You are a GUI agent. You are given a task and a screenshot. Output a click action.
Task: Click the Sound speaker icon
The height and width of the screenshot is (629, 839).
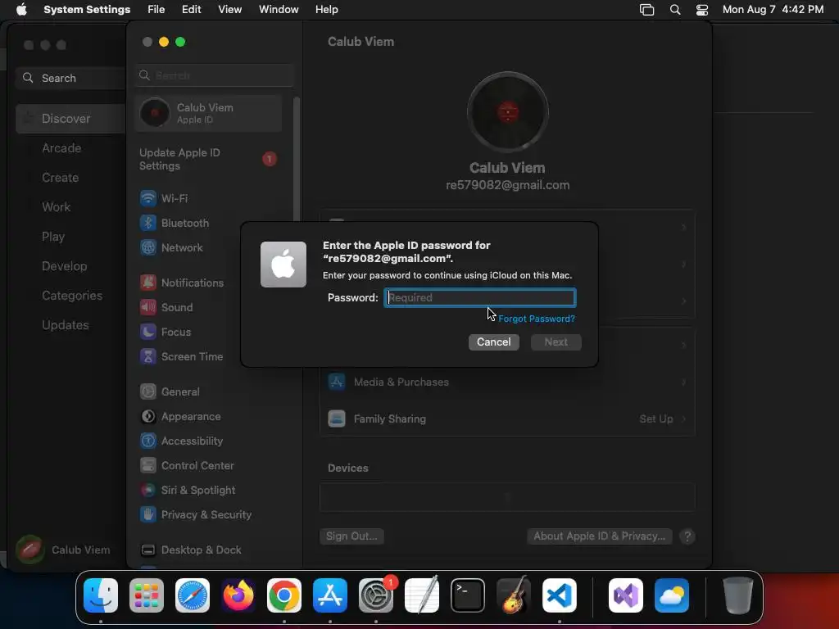click(147, 307)
